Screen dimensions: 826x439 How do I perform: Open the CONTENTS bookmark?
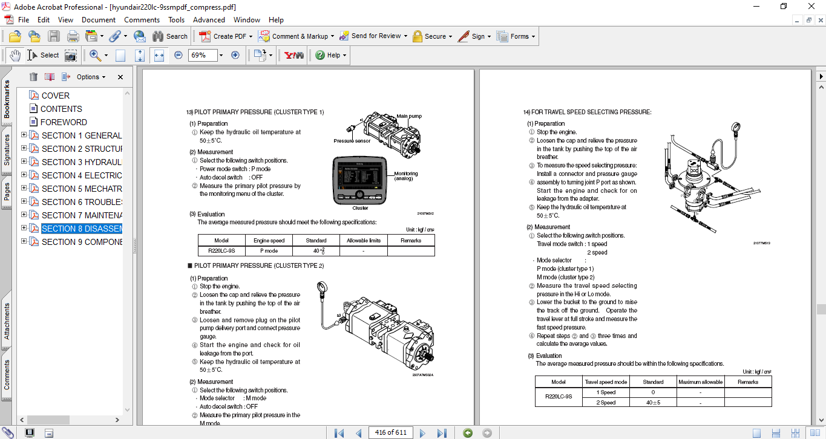pyautogui.click(x=61, y=109)
